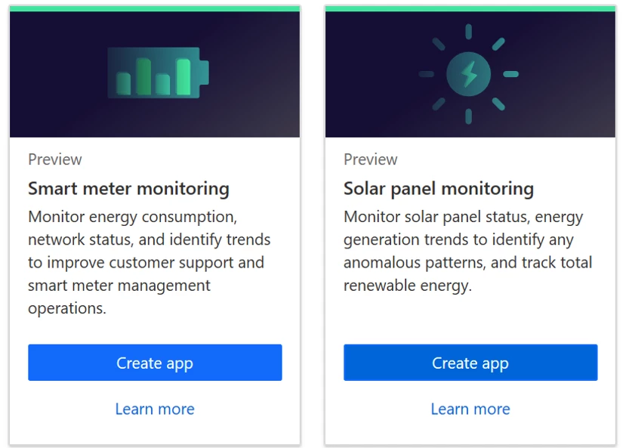Open Learn more for Smart meter monitoring

[155, 409]
